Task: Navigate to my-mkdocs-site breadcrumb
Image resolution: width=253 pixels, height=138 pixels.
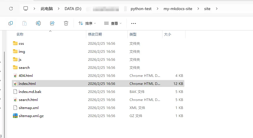Action: click(x=178, y=9)
